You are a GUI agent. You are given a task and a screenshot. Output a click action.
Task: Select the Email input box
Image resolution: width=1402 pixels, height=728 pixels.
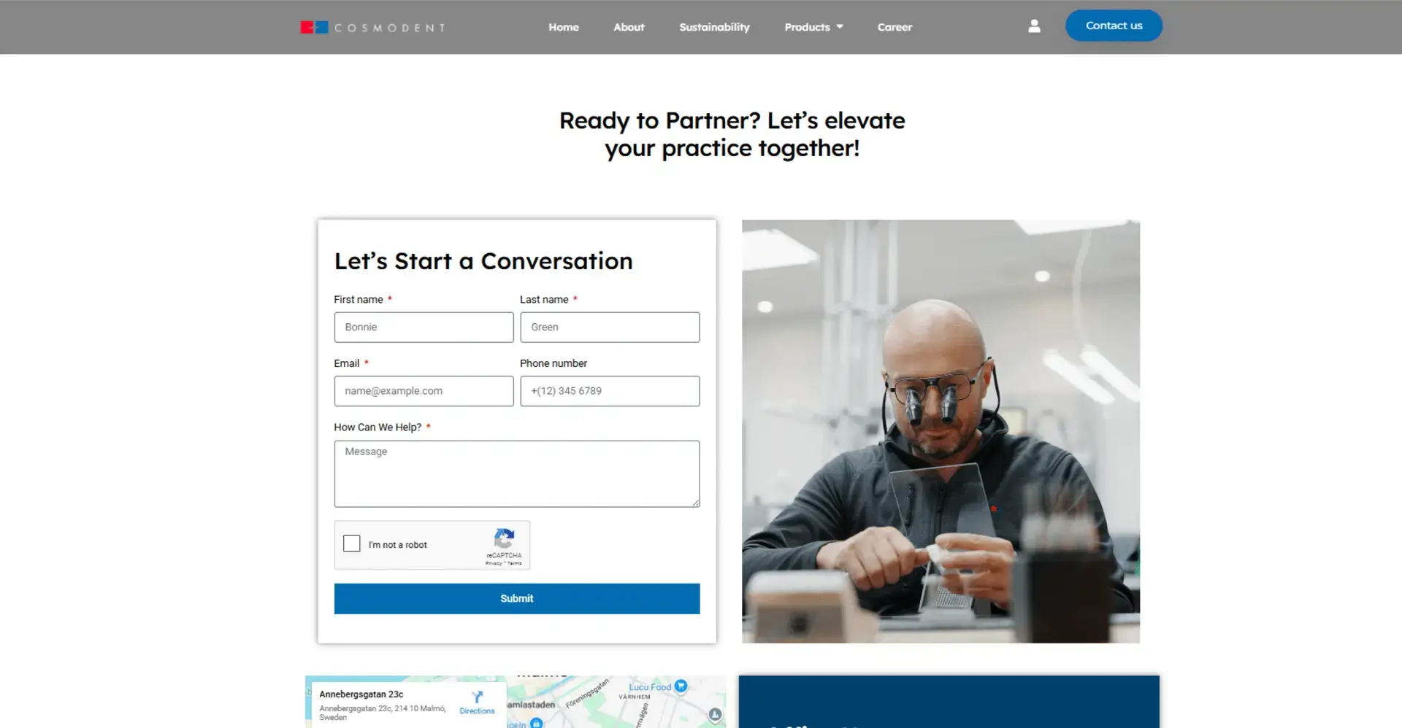pos(424,391)
